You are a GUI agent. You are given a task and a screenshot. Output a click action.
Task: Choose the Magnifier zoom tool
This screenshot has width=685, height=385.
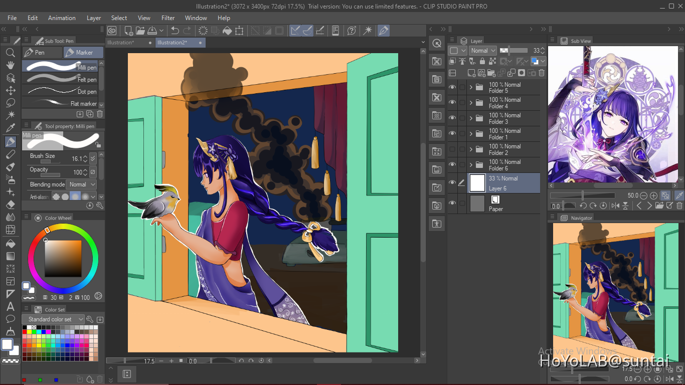(10, 53)
